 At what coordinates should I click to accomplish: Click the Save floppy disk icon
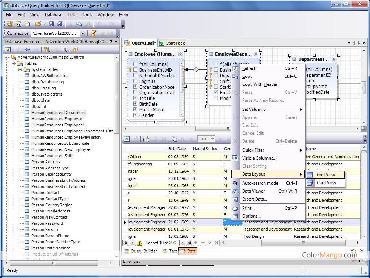tap(51, 24)
